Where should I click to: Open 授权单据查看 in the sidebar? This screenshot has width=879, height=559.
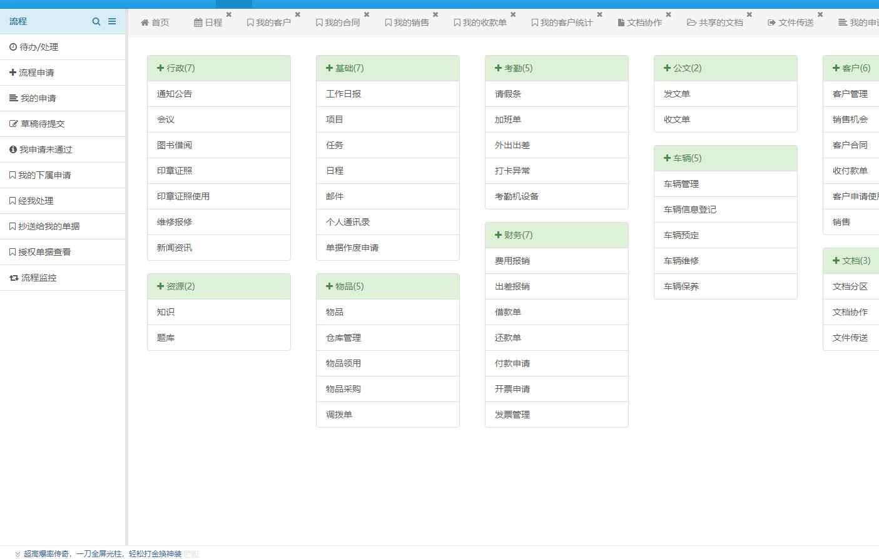click(63, 252)
